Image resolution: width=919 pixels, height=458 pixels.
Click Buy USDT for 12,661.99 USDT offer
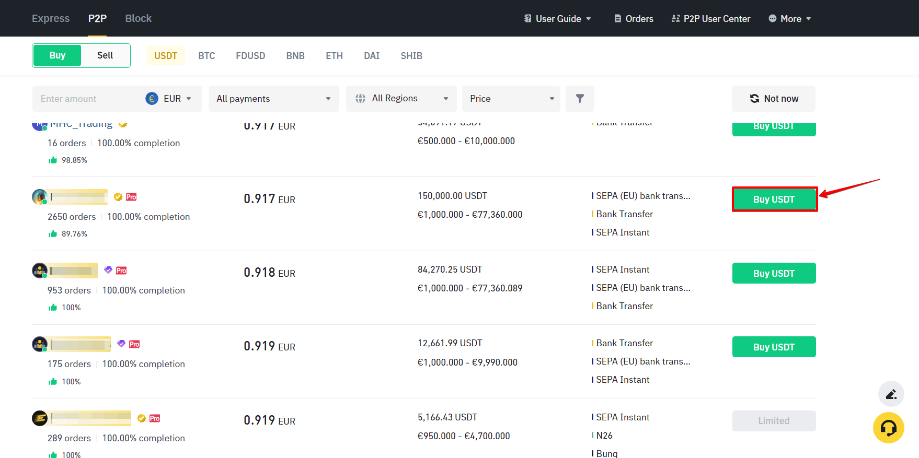(774, 347)
